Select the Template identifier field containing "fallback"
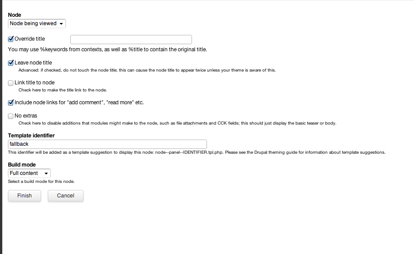Image resolution: width=414 pixels, height=254 pixels. pyautogui.click(x=107, y=144)
